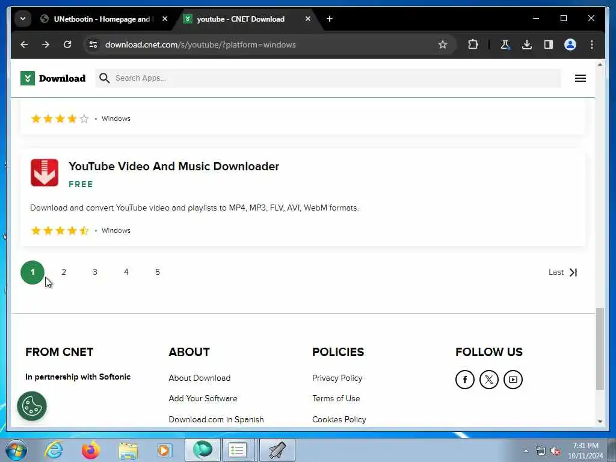
Task: Launch Internet Explorer from taskbar
Action: [54, 450]
